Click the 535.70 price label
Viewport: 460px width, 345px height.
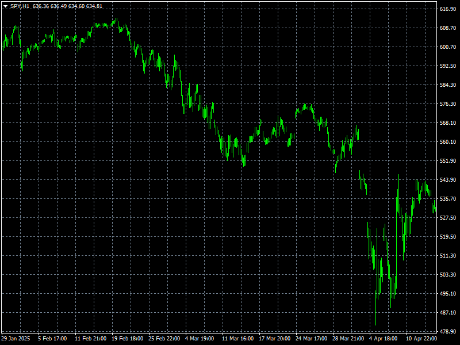(x=448, y=199)
